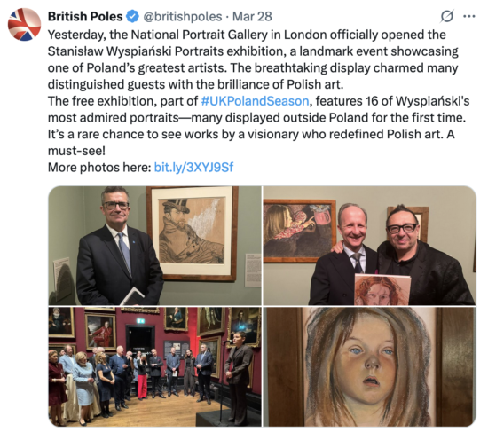Click the framed top-hat man drawing

pyautogui.click(x=192, y=233)
